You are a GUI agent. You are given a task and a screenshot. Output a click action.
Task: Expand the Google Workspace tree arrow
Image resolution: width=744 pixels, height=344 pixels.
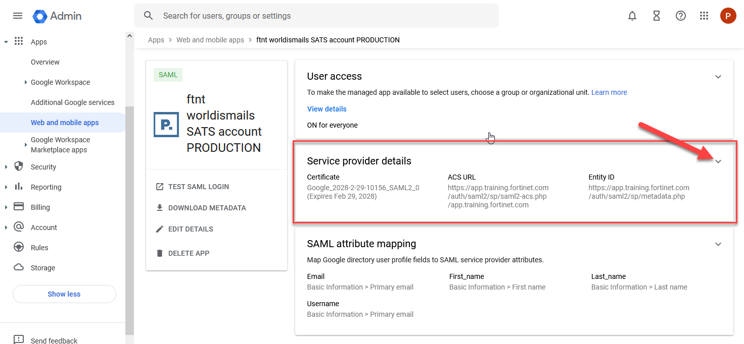click(x=26, y=82)
